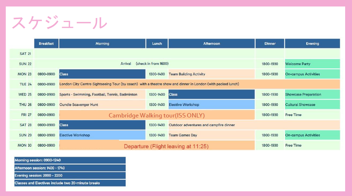
Task: Select the Dinner column header
Action: pyautogui.click(x=270, y=44)
